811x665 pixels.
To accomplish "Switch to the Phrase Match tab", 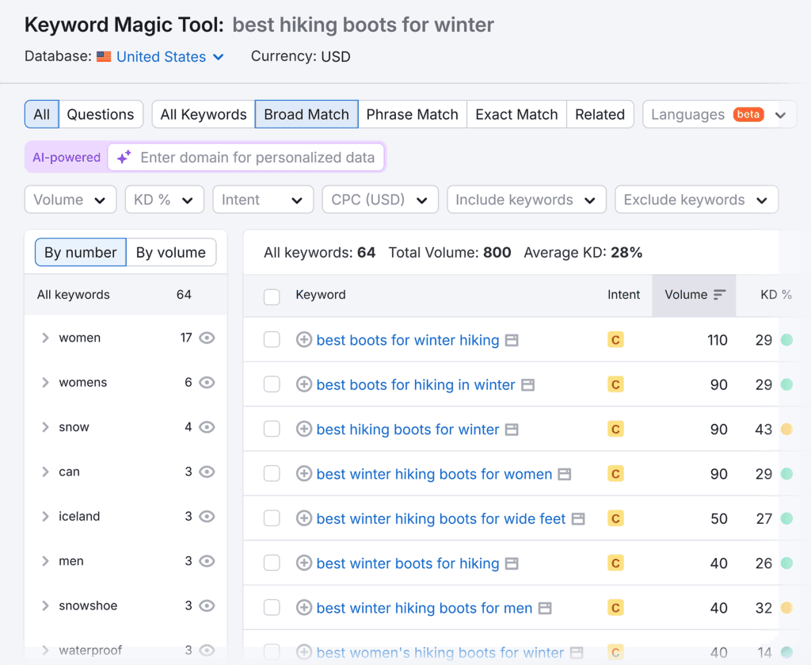I will [412, 114].
